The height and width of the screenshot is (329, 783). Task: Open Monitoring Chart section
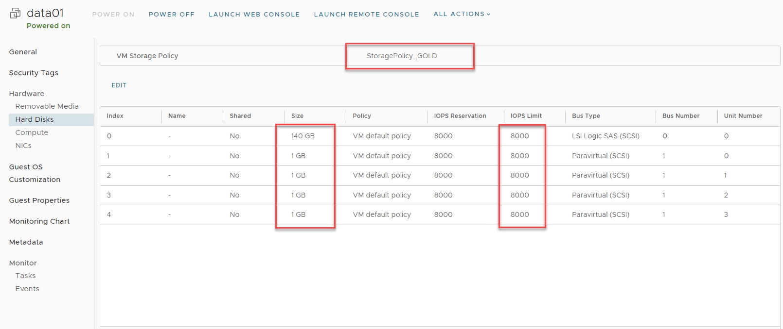point(39,221)
